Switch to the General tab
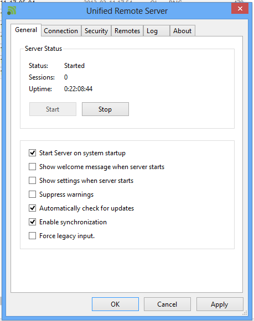This screenshot has height=321, width=254. tap(26, 30)
